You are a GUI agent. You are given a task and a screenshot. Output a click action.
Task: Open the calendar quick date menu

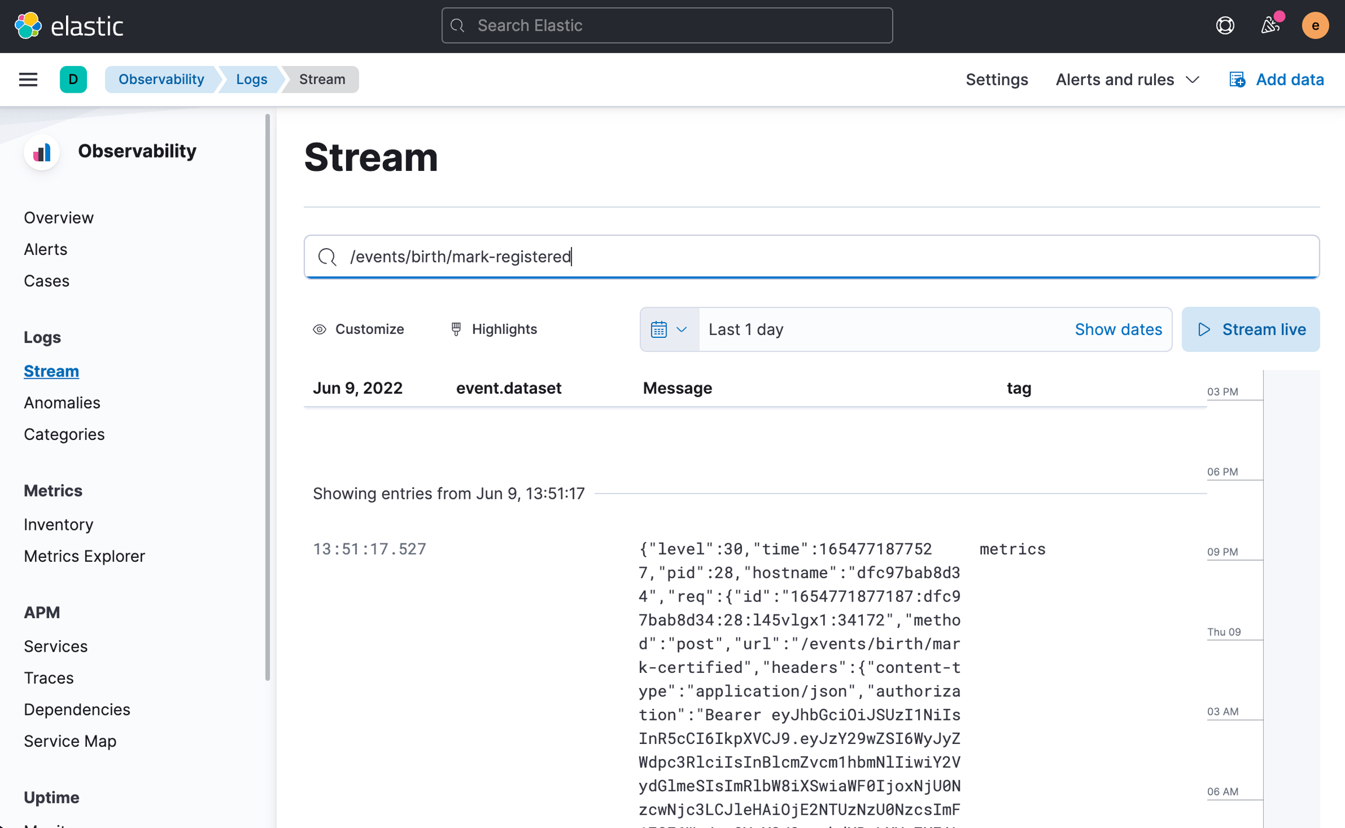pos(669,329)
